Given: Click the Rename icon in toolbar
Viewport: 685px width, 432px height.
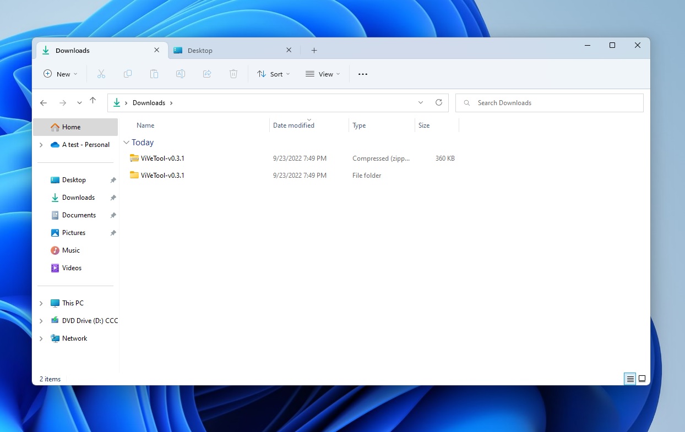Looking at the screenshot, I should [x=181, y=74].
